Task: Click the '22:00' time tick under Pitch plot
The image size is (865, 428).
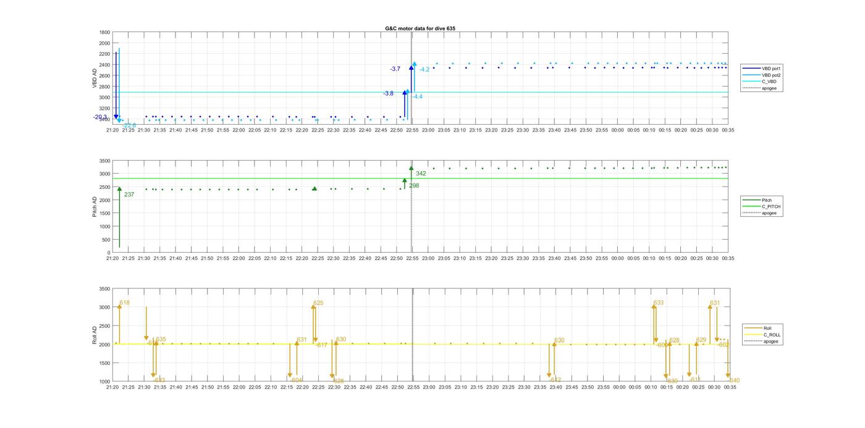Action: point(238,258)
